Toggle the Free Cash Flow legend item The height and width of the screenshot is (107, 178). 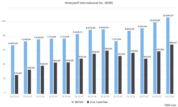97,102
